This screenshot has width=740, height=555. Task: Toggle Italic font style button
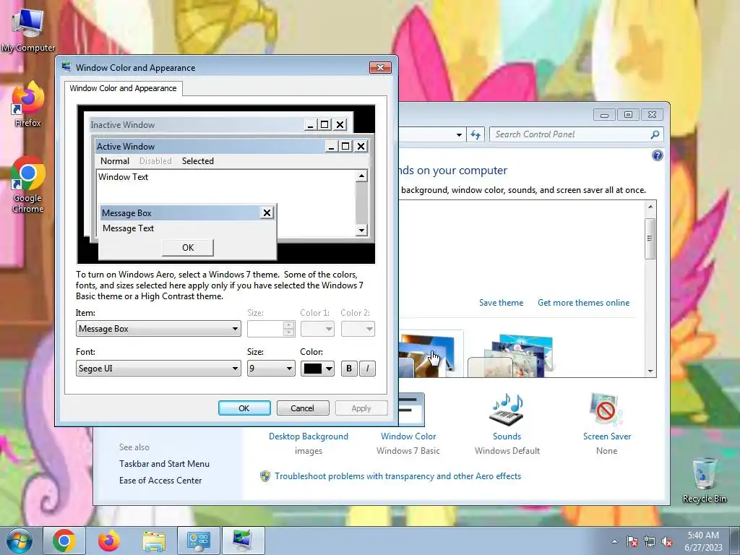368,369
